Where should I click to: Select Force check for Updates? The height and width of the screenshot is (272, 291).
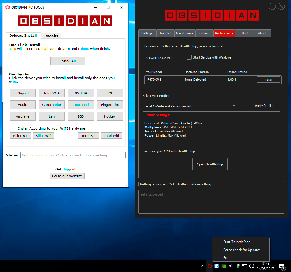pos(242,250)
